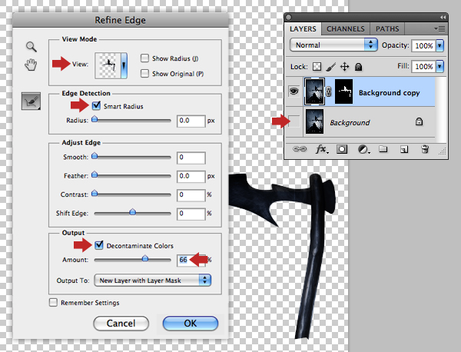Click Smooth value field
Screen dimensions: 461x352
point(191,158)
